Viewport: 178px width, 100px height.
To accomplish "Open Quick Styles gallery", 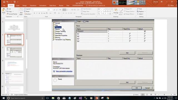I will coord(121,12).
